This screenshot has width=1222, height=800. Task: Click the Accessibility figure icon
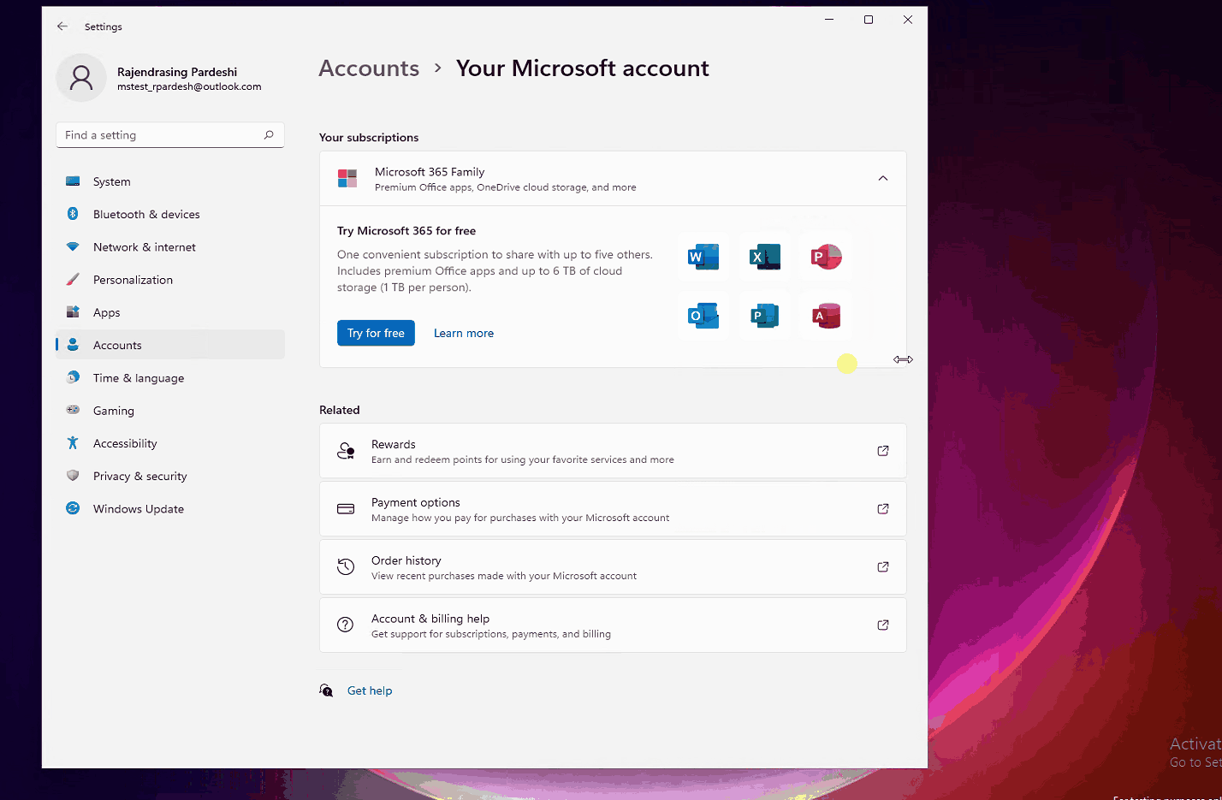(x=73, y=443)
